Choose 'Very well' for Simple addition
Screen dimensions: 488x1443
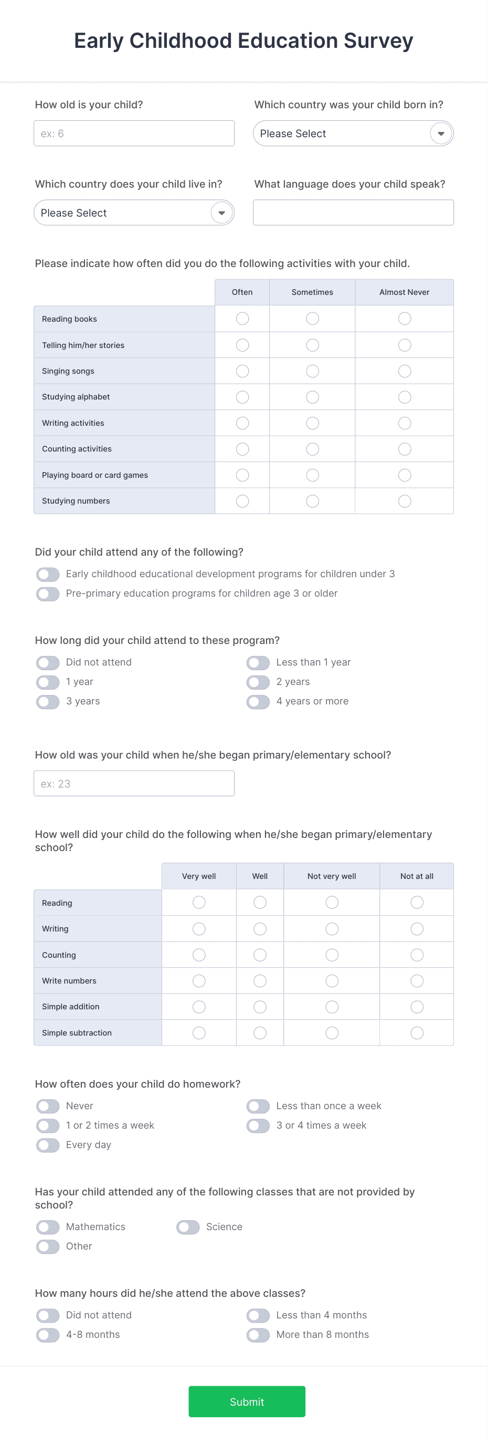198,1007
